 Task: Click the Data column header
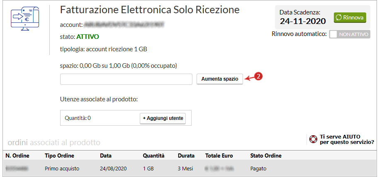(x=106, y=156)
